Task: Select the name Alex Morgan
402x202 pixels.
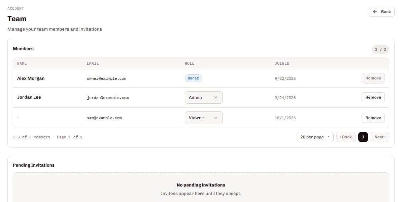Action: pos(31,78)
